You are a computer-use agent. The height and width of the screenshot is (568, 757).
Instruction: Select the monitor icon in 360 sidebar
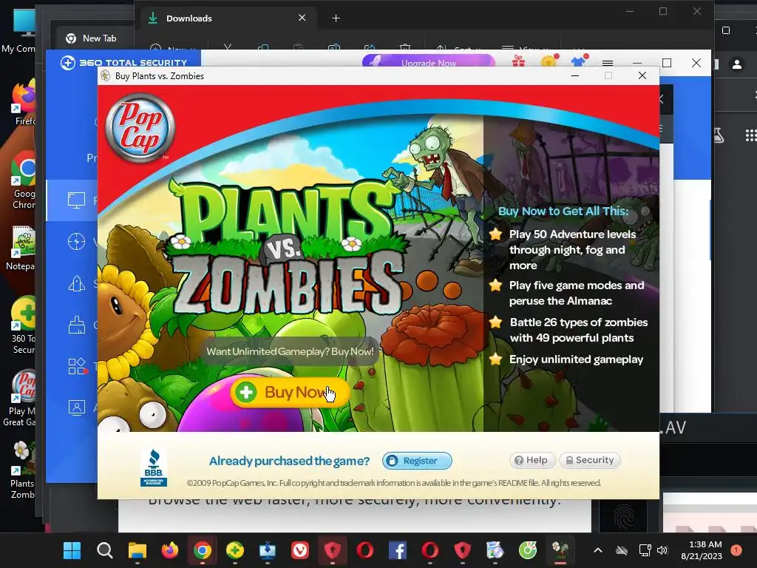(x=76, y=200)
